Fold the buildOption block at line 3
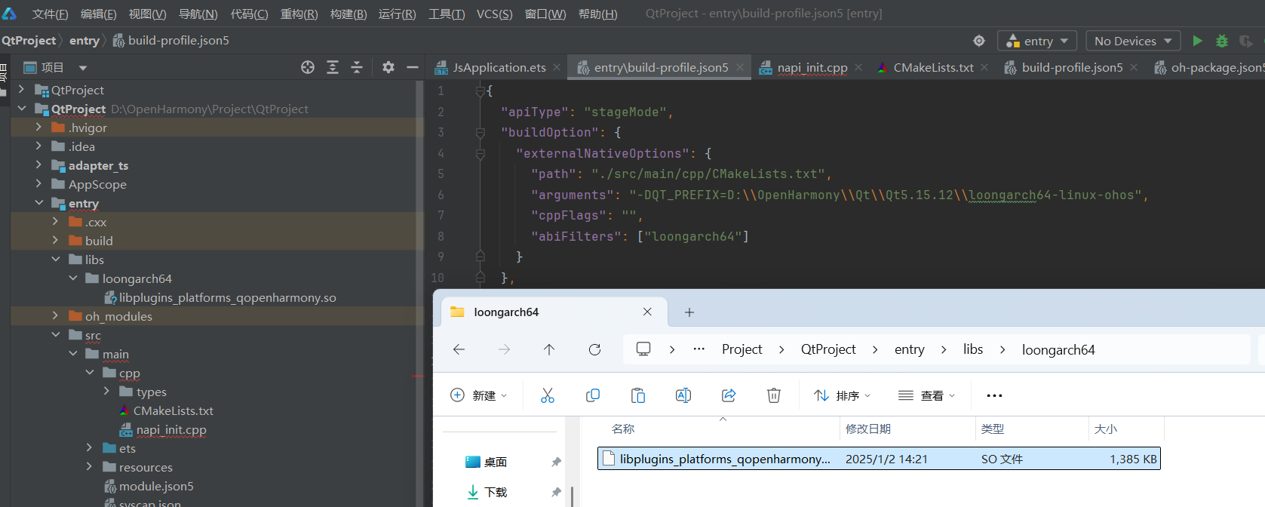 click(480, 133)
